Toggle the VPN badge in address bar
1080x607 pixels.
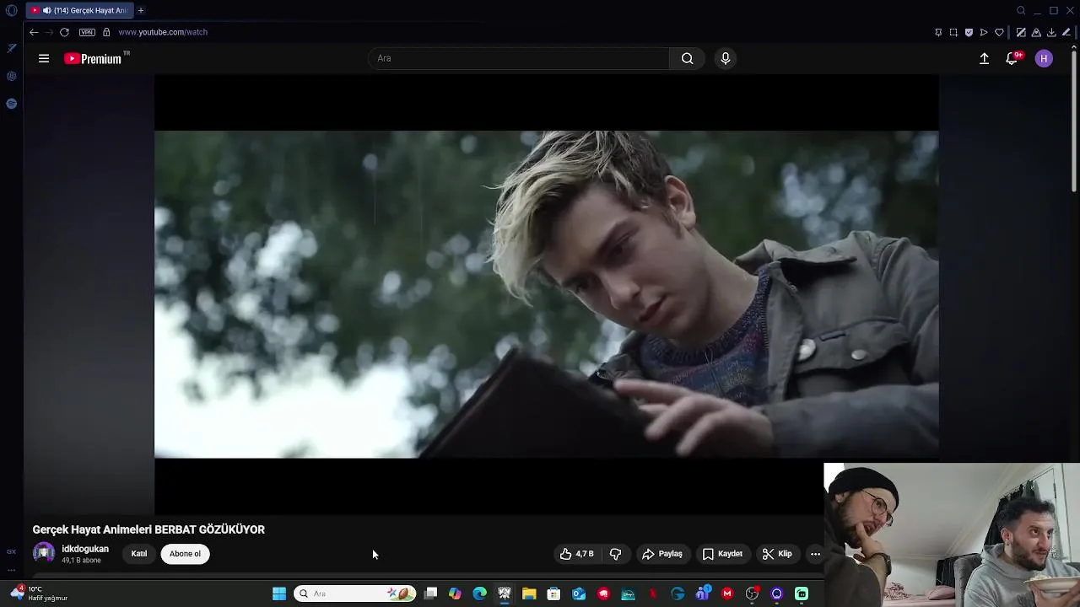click(87, 32)
